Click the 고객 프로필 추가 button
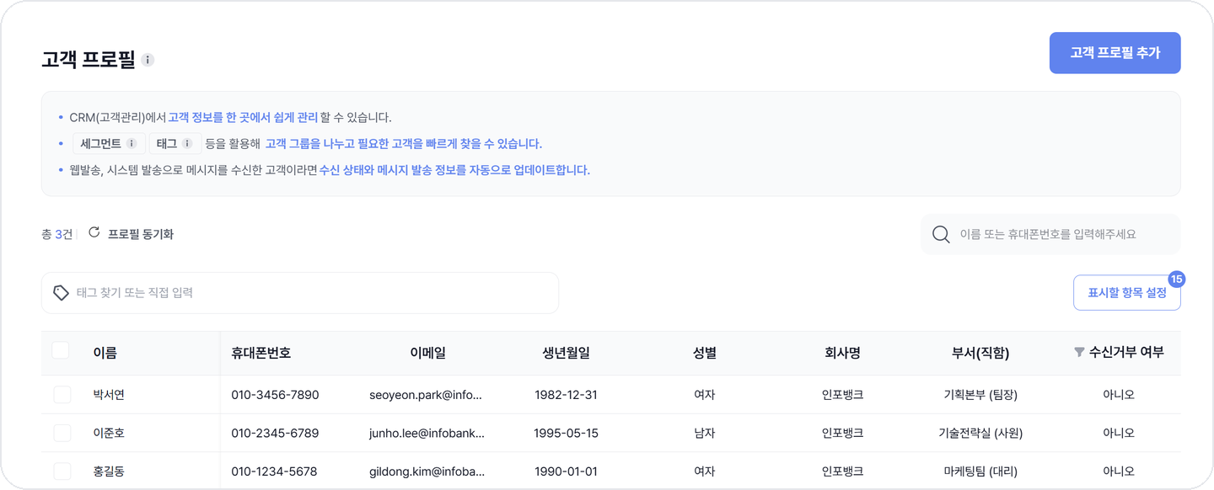Image resolution: width=1214 pixels, height=490 pixels. click(1115, 53)
